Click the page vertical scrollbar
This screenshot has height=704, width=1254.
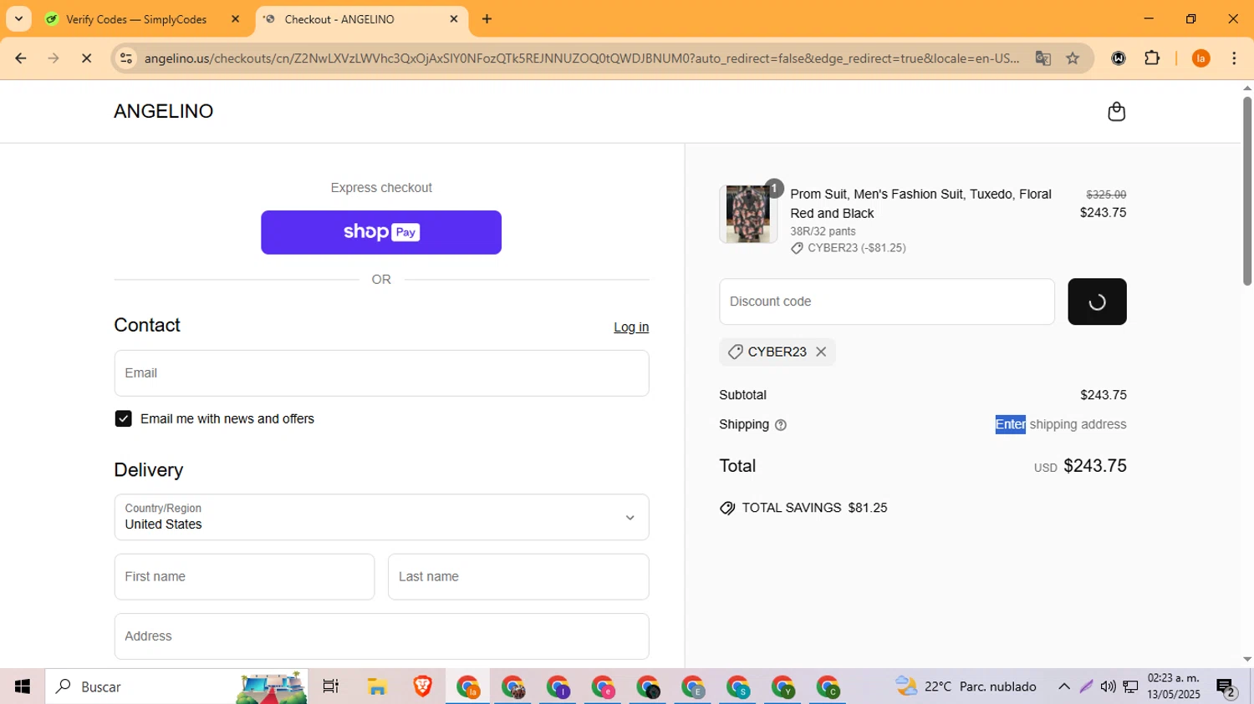[1246, 191]
